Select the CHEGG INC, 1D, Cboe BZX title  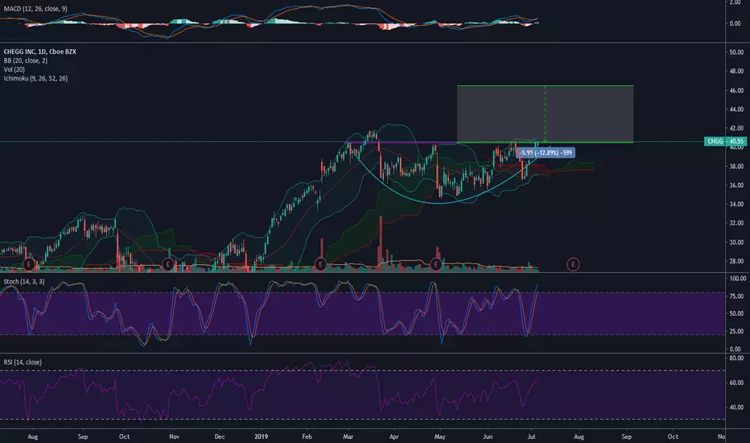click(39, 52)
